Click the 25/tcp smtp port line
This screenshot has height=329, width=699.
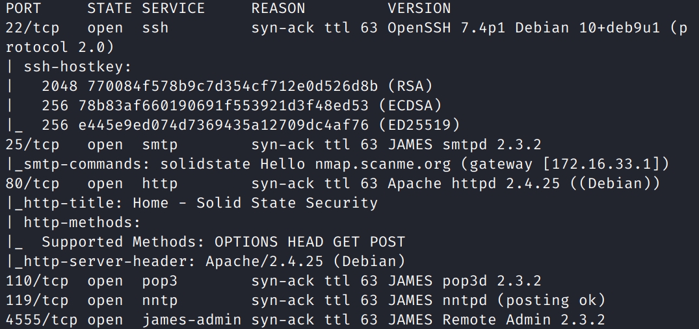click(273, 145)
